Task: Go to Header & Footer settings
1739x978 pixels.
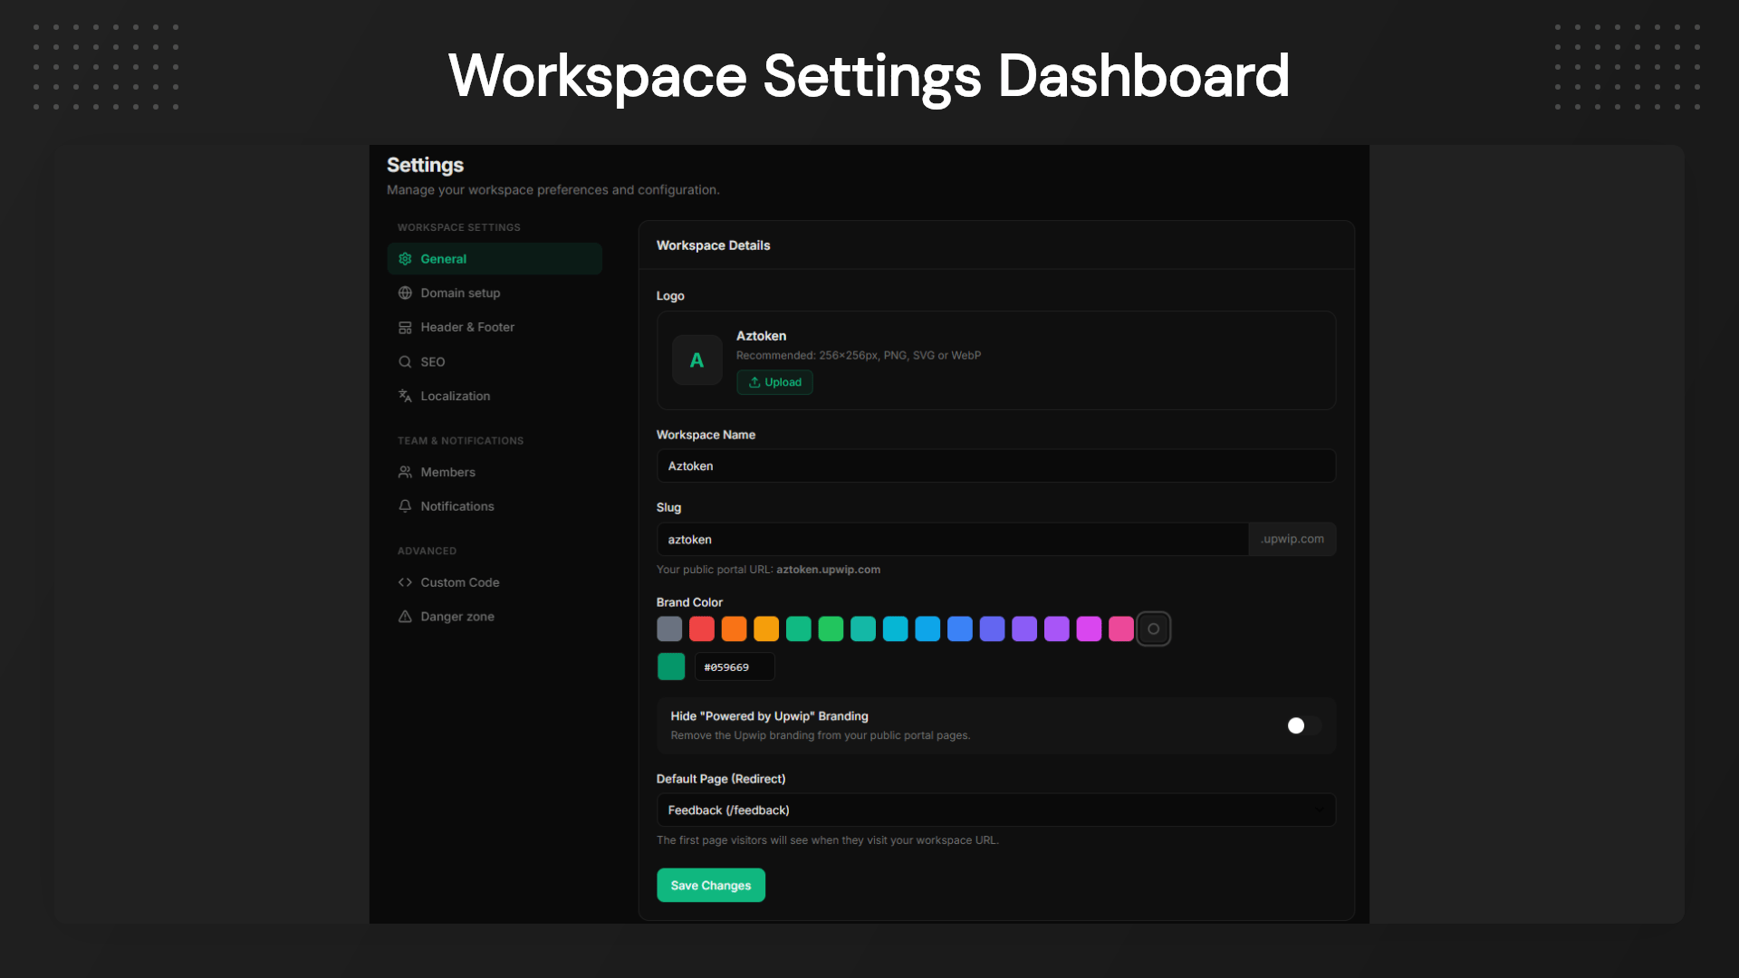Action: click(x=495, y=328)
